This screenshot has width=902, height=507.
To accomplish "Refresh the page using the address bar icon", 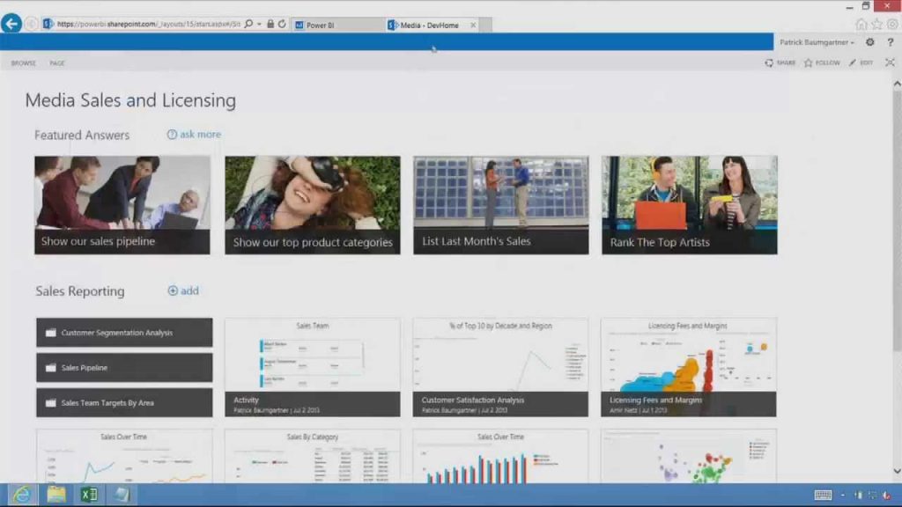I will (282, 24).
